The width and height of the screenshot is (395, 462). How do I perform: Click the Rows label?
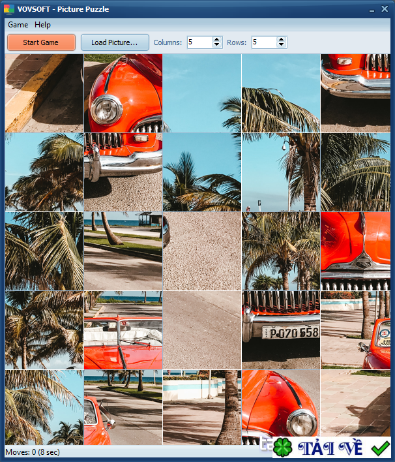(237, 42)
